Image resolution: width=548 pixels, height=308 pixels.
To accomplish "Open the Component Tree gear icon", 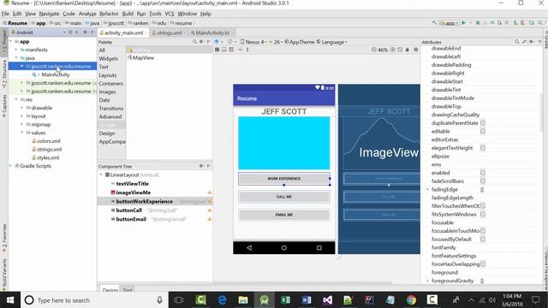I will (x=201, y=166).
